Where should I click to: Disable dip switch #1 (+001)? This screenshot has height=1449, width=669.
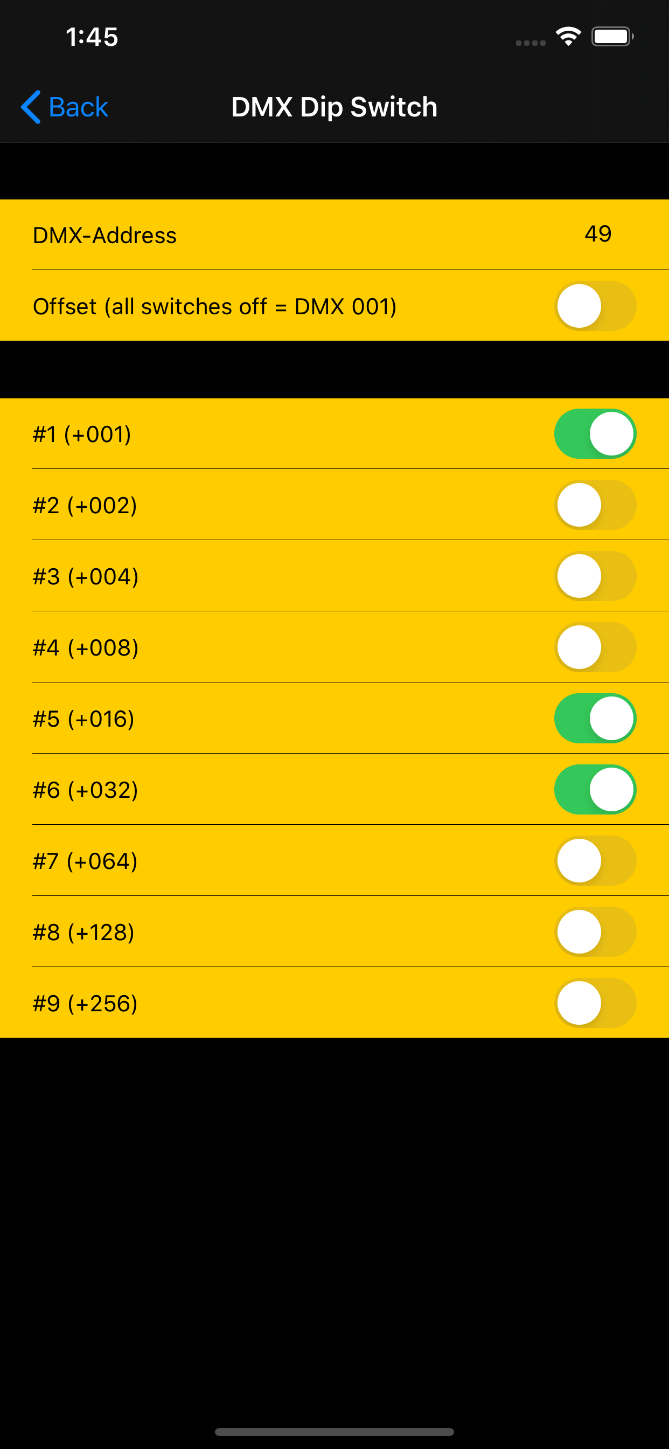(x=595, y=433)
